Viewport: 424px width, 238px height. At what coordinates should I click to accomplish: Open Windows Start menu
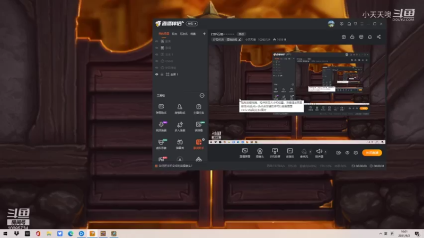point(5,234)
